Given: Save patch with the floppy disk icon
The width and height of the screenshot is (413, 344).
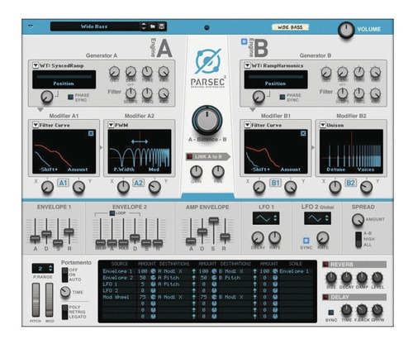Looking at the screenshot, I should pyautogui.click(x=162, y=26).
